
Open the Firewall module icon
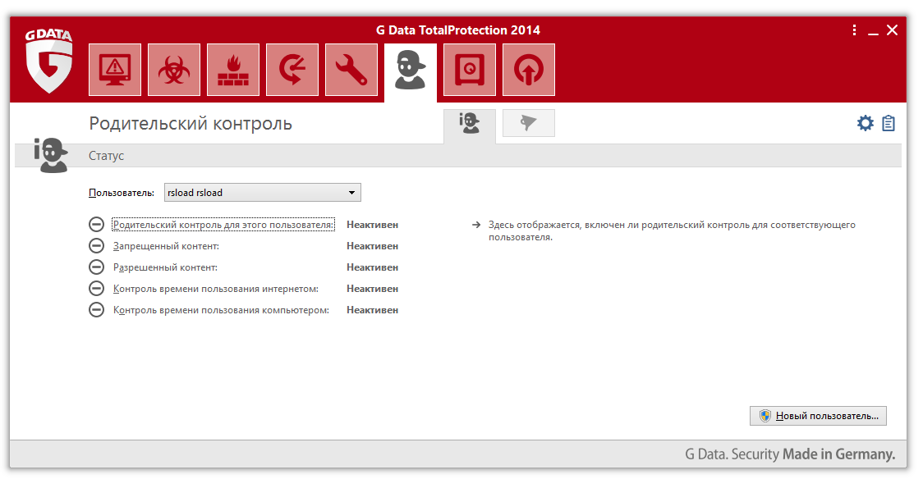pyautogui.click(x=233, y=70)
